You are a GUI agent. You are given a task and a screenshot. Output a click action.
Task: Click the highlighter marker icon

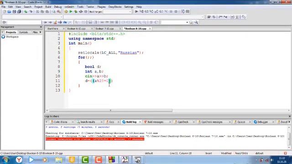coord(55,22)
